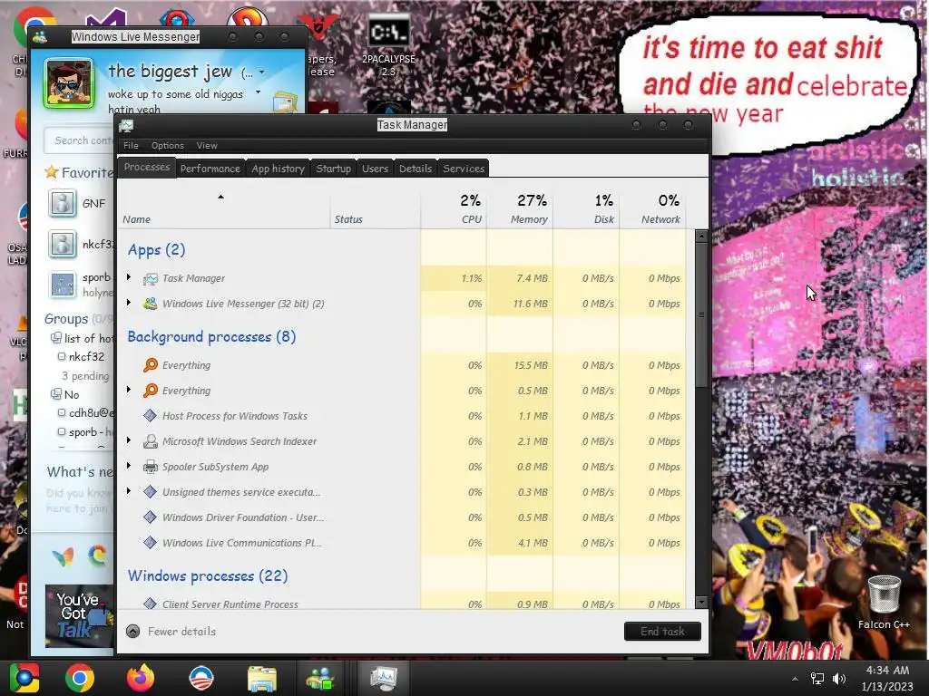Select the GNF contact avatar in Messenger
This screenshot has width=929, height=696.
click(63, 203)
